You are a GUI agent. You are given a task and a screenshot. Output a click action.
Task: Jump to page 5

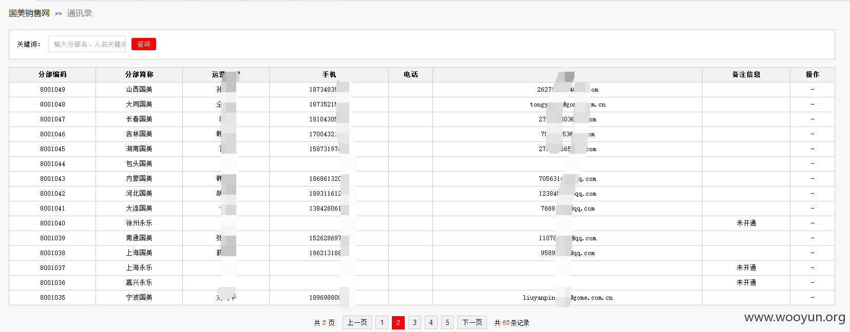point(447,322)
